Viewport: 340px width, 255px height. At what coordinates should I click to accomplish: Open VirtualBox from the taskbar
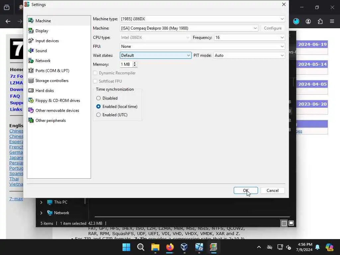pyautogui.click(x=184, y=247)
